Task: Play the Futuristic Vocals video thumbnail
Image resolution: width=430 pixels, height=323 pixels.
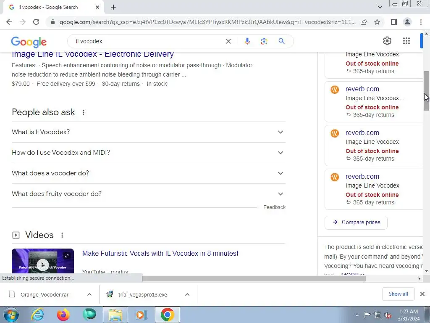Action: coord(43,261)
